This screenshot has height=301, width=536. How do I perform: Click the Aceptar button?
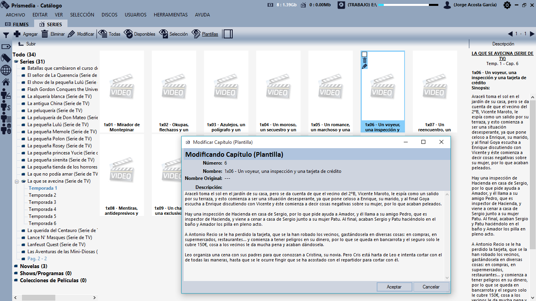[394, 287]
